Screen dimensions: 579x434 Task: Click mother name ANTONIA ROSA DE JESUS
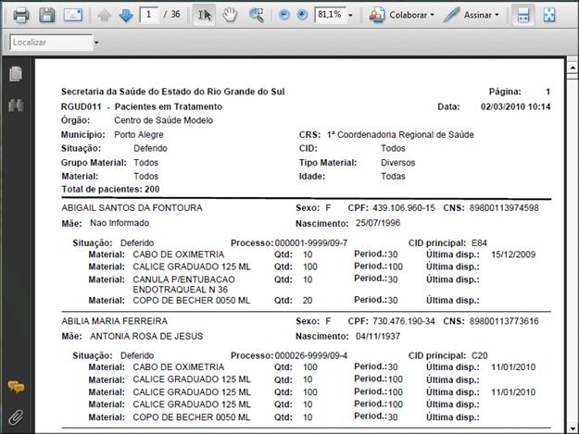click(x=146, y=336)
